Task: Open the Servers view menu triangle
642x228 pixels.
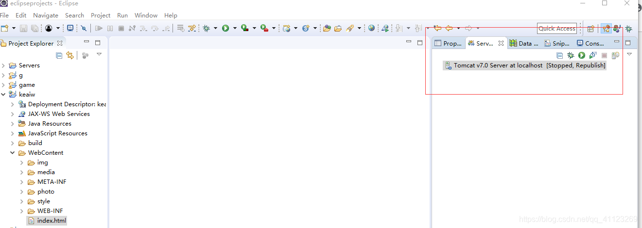Action: (629, 54)
